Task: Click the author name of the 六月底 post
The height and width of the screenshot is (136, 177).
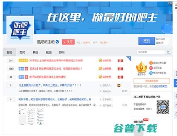Action: [x=107, y=85]
